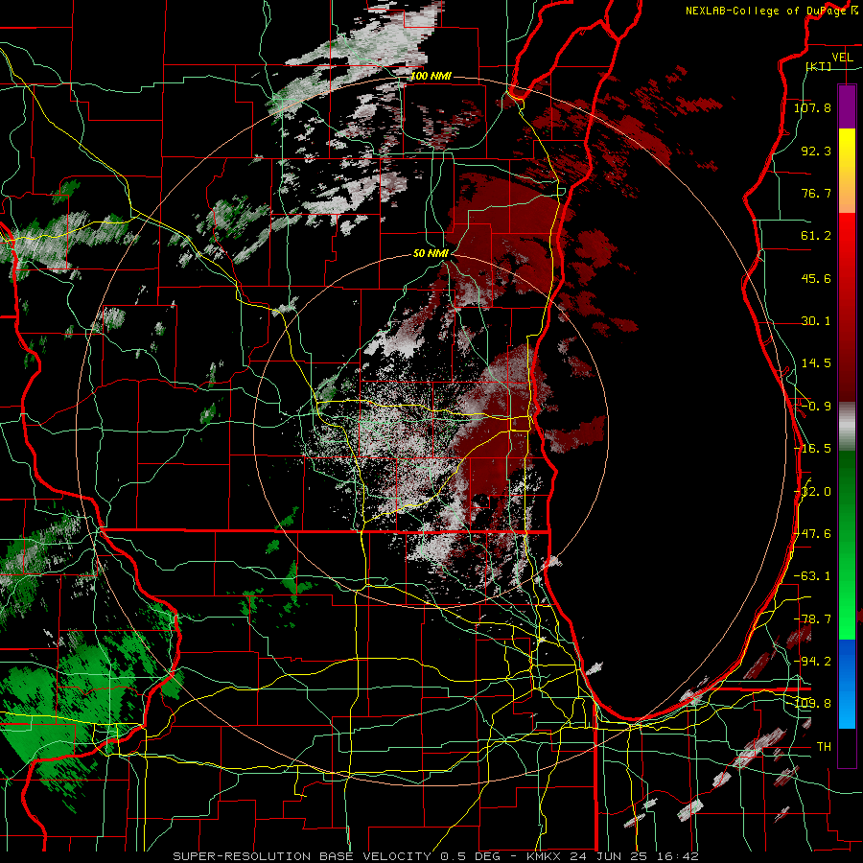Select the 14.5 legend value

[816, 363]
